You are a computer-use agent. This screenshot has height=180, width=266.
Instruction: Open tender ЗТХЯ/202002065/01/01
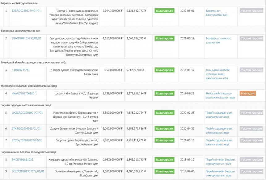[x=26, y=128]
